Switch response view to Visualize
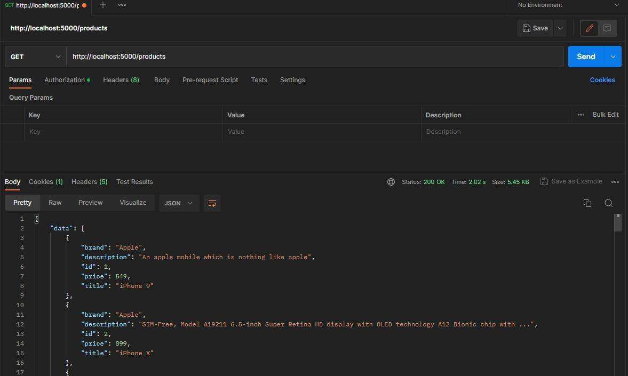This screenshot has width=628, height=376. click(133, 203)
